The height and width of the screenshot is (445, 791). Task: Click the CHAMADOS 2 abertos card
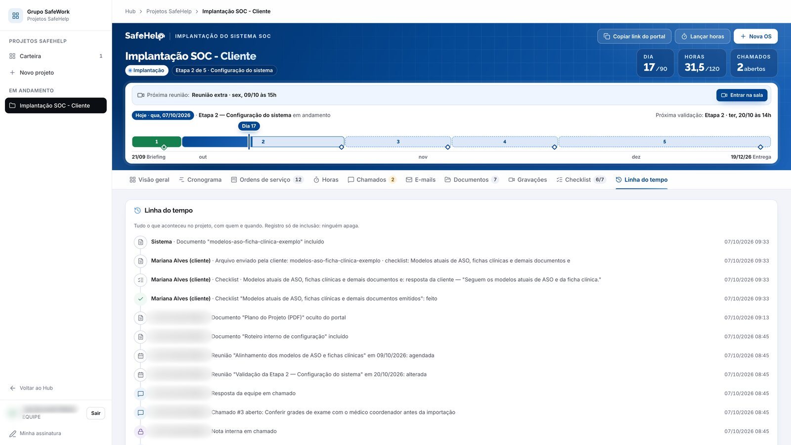click(753, 63)
